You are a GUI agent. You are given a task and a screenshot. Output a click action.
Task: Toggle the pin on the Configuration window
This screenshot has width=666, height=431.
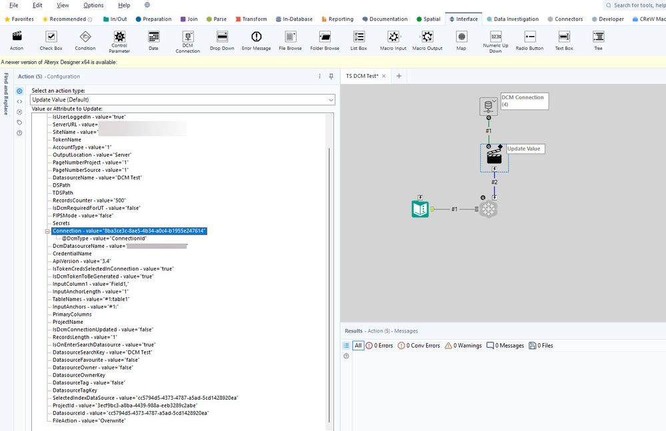(331, 77)
